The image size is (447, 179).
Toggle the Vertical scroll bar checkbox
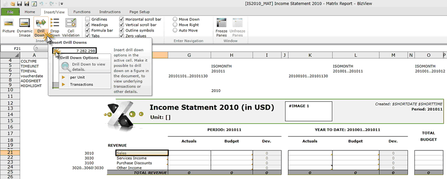[122, 25]
